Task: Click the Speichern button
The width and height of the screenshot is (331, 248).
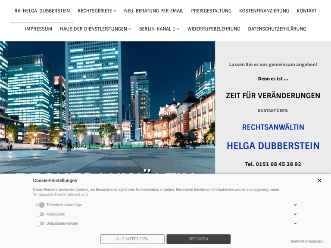Action: (x=198, y=239)
